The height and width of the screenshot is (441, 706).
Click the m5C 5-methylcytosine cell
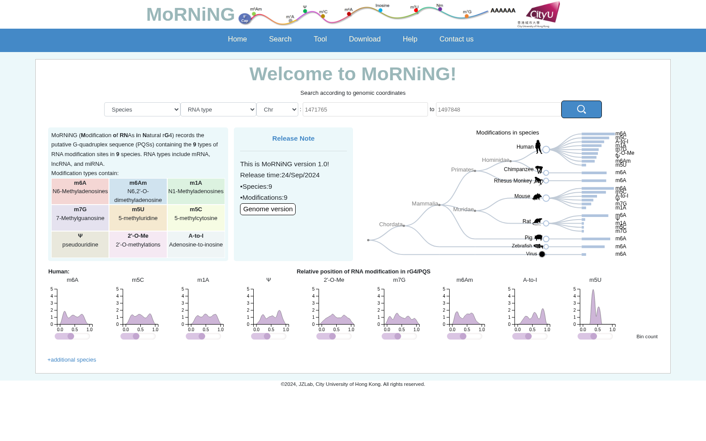pos(196,218)
